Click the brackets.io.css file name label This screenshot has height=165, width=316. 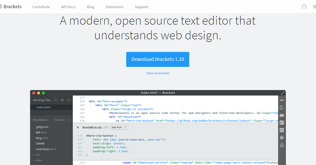pyautogui.click(x=93, y=127)
